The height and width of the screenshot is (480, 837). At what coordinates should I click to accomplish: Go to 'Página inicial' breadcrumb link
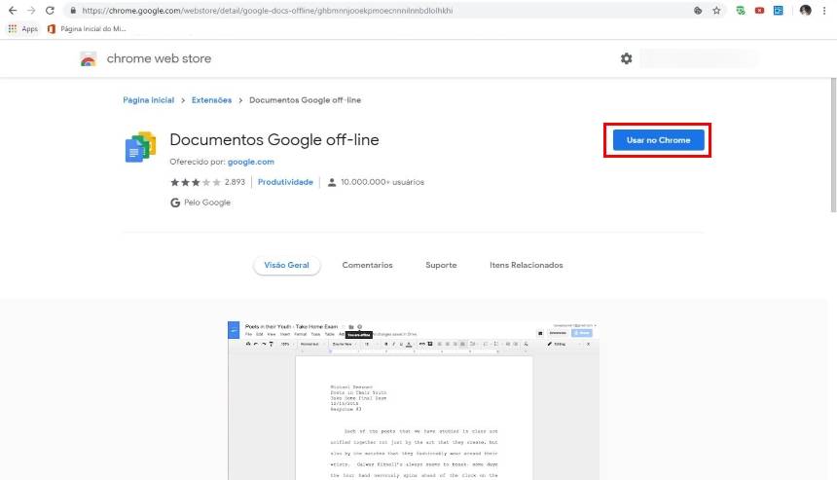point(148,100)
